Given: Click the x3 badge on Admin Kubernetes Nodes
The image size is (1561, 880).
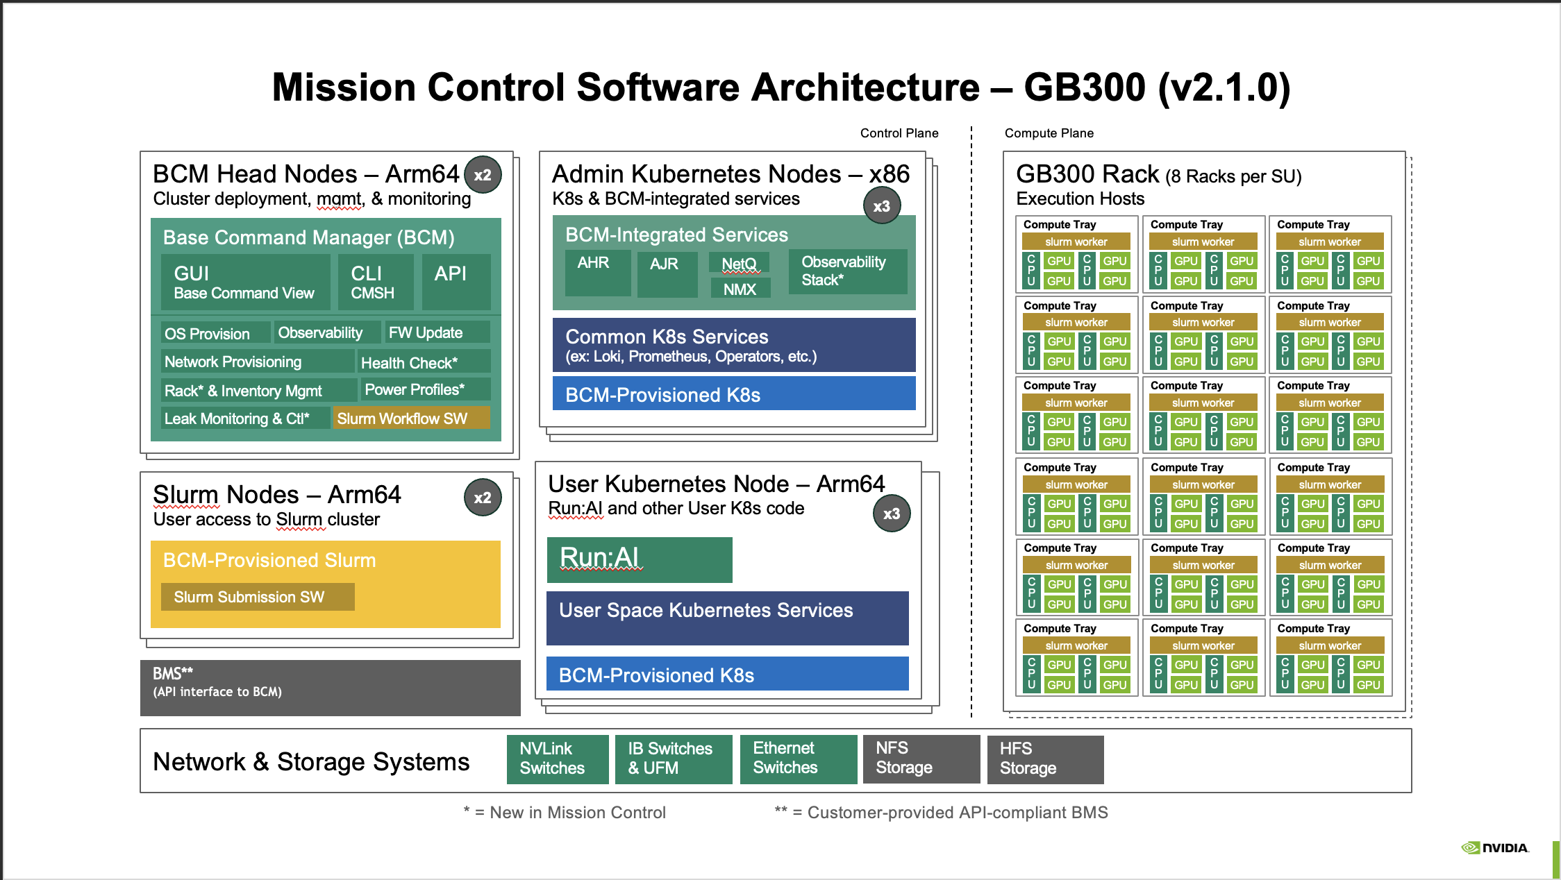Looking at the screenshot, I should click(881, 206).
